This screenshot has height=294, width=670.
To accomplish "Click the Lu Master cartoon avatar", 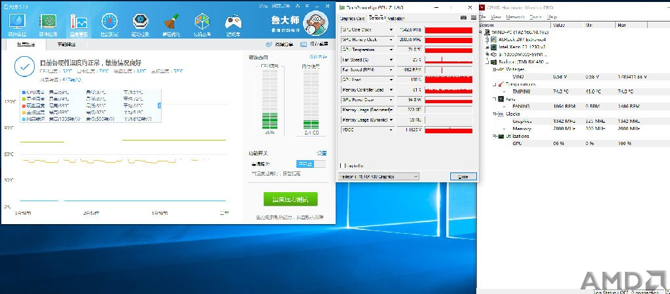I will (x=315, y=24).
